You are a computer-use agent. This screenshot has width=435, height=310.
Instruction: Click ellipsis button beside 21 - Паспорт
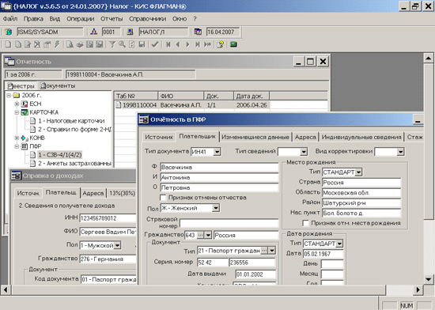click(264, 251)
